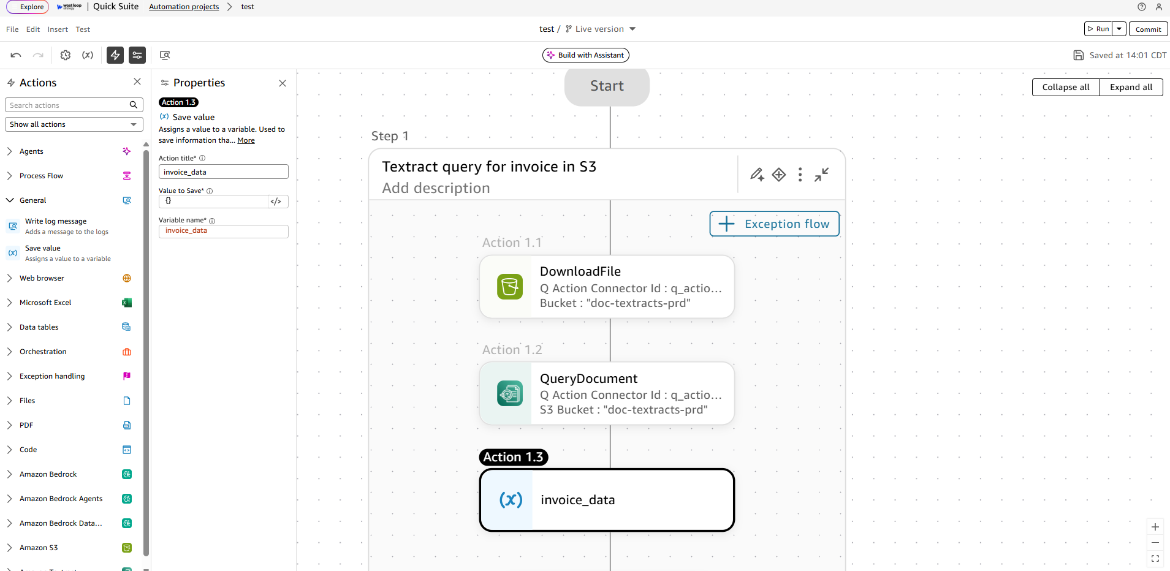Open code editor for Value to Save field
Viewport: 1170px width, 571px height.
[277, 201]
